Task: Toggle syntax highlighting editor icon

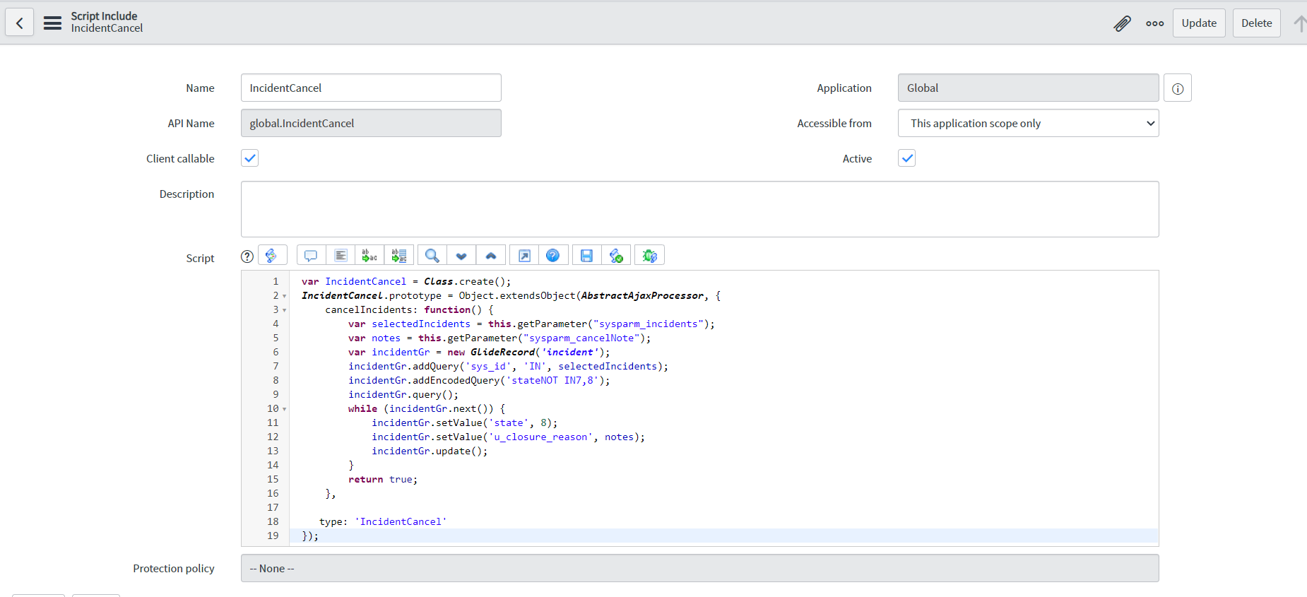Action: pos(272,256)
